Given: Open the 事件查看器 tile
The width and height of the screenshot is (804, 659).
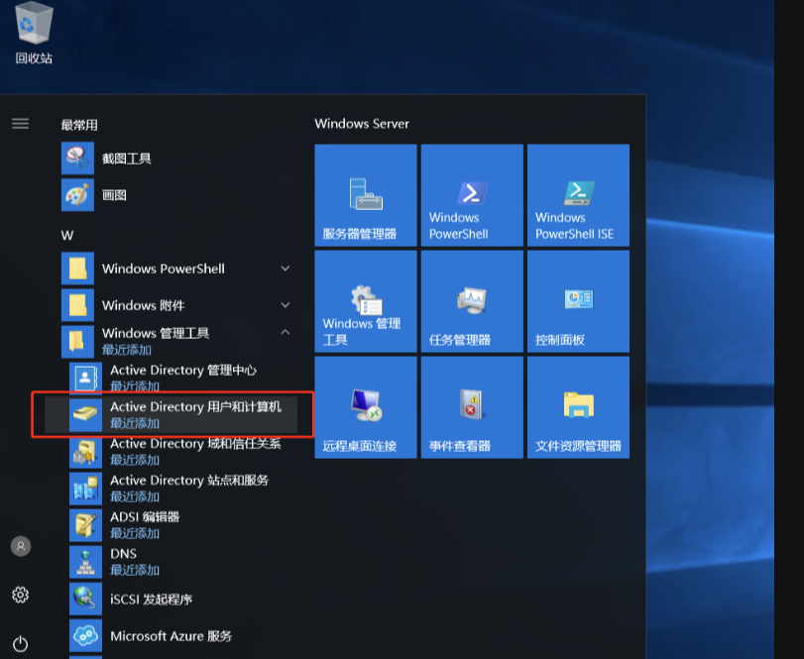Looking at the screenshot, I should click(472, 407).
